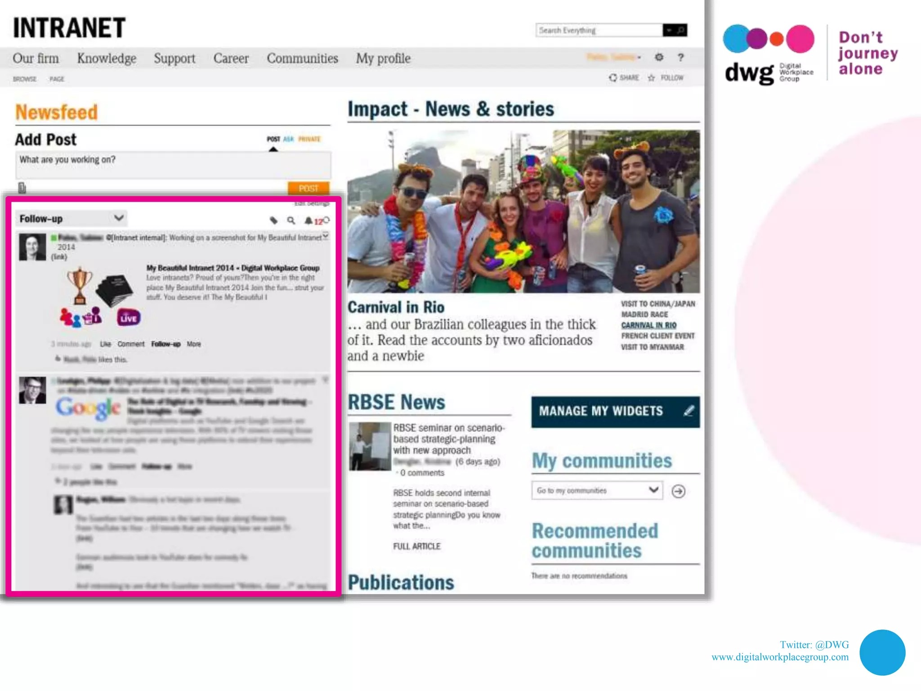Open VISIT TO CHINA/JAPAN story
The width and height of the screenshot is (921, 691).
[x=658, y=304]
